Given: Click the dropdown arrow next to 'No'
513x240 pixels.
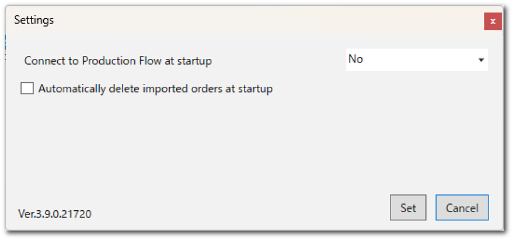Looking at the screenshot, I should (x=481, y=60).
